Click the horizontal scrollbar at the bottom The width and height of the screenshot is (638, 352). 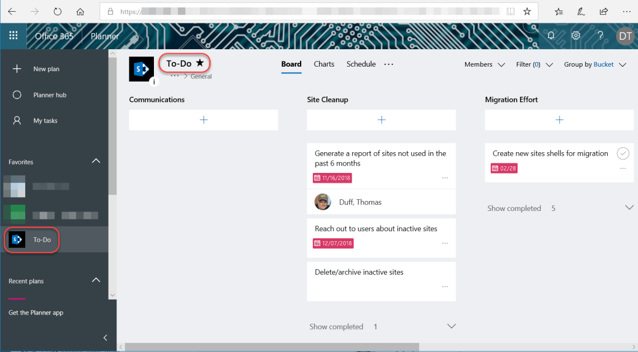[269, 347]
